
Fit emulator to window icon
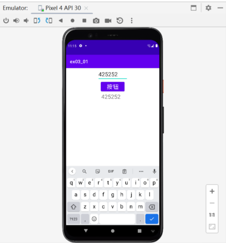tap(212, 227)
